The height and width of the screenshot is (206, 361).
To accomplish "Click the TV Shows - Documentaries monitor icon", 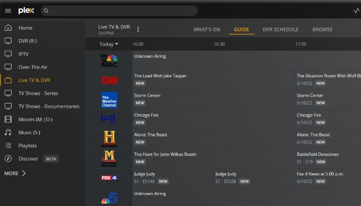I will (8, 106).
